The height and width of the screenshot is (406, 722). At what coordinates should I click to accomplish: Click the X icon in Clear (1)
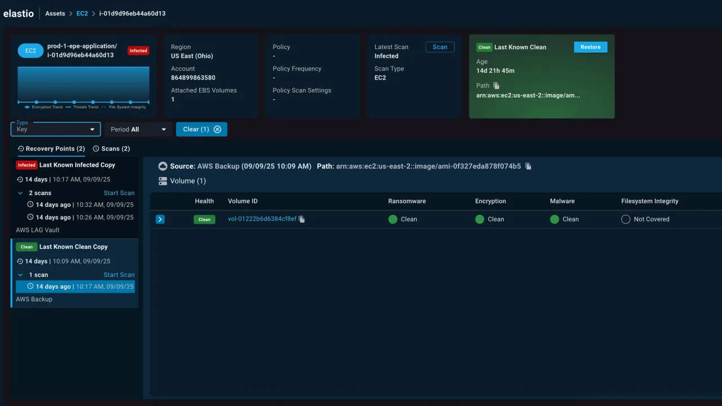click(x=217, y=129)
